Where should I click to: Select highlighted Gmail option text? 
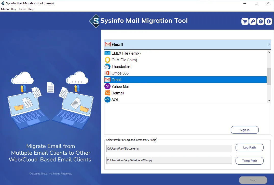point(116,80)
